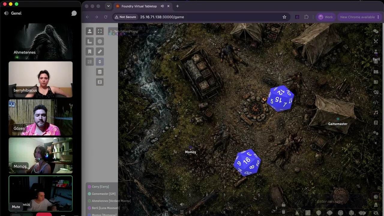Toggle the hidden eye-slash roll icon
Image resolution: width=384 pixels, height=216 pixels.
coord(376,213)
